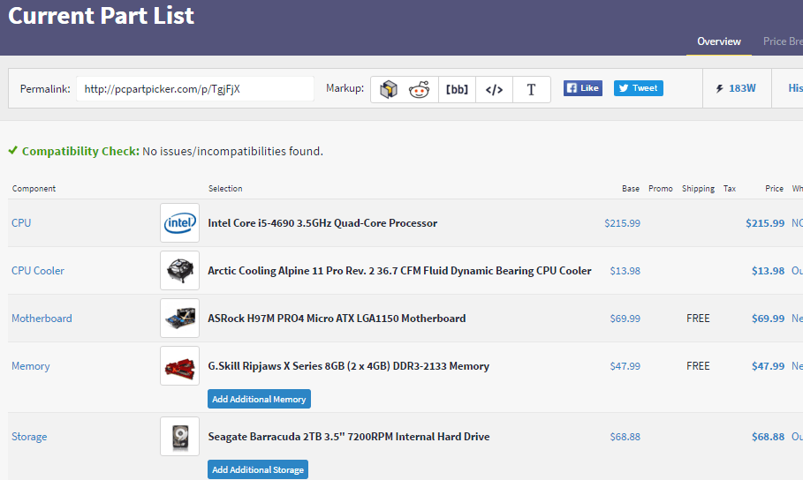
Task: Click the bold CPU final price $215.99
Action: coord(765,223)
